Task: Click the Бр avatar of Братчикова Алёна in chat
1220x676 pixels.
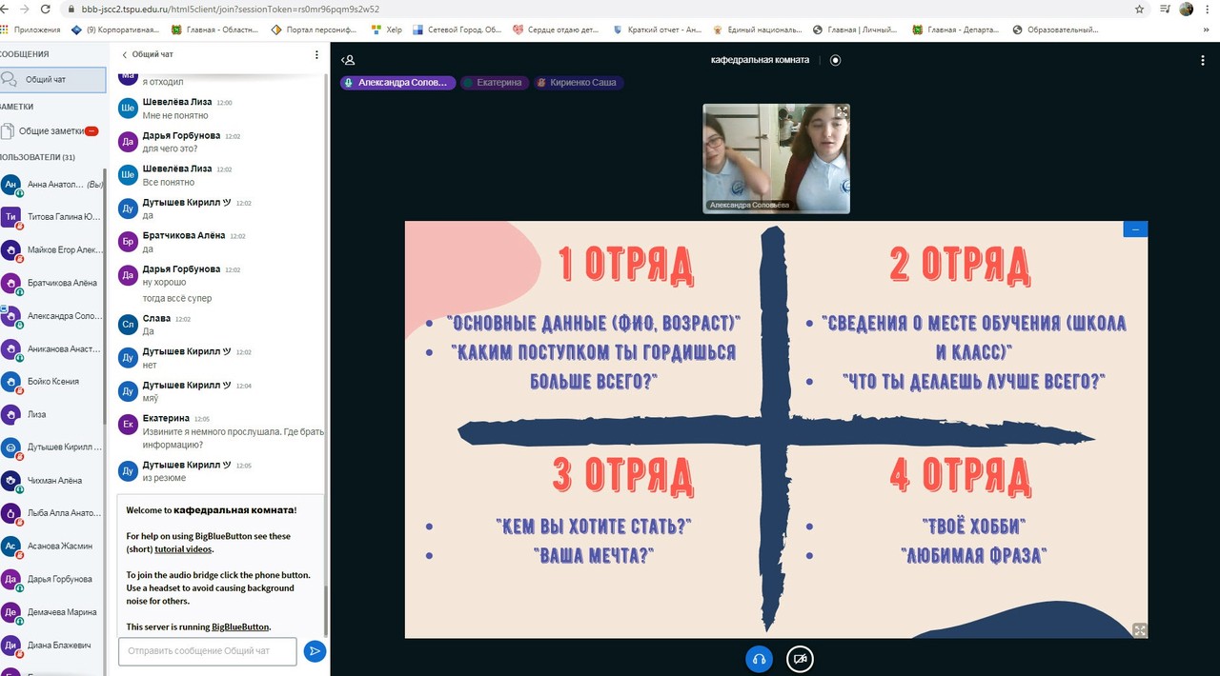Action: 128,242
